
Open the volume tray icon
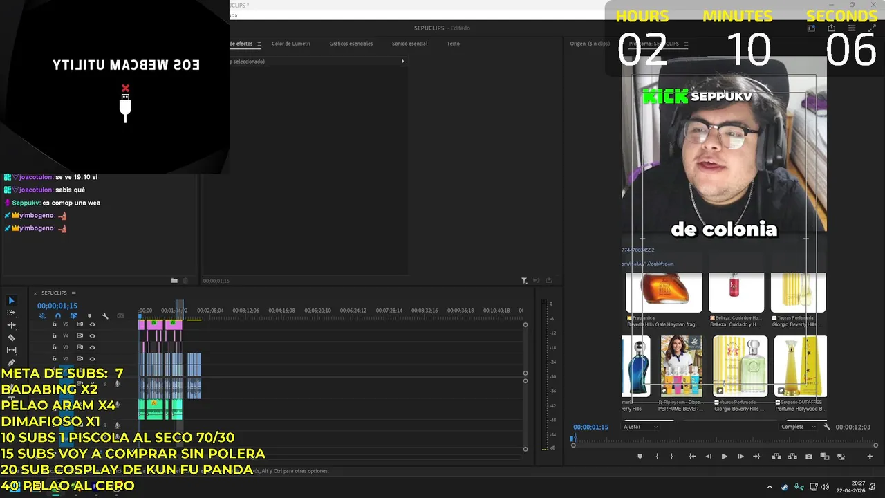click(x=825, y=487)
